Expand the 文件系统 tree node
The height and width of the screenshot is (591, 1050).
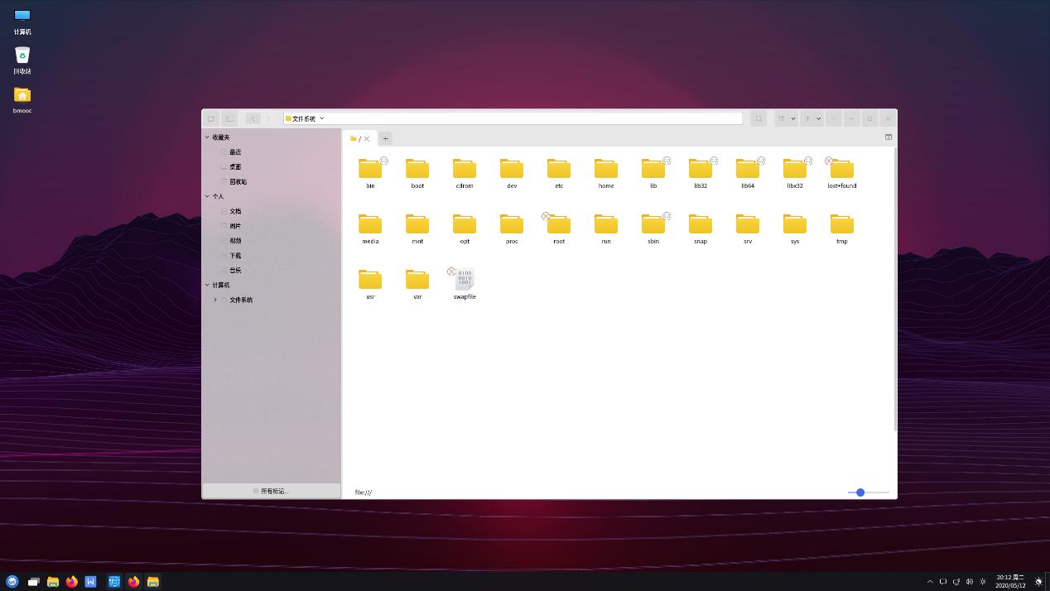click(x=215, y=300)
